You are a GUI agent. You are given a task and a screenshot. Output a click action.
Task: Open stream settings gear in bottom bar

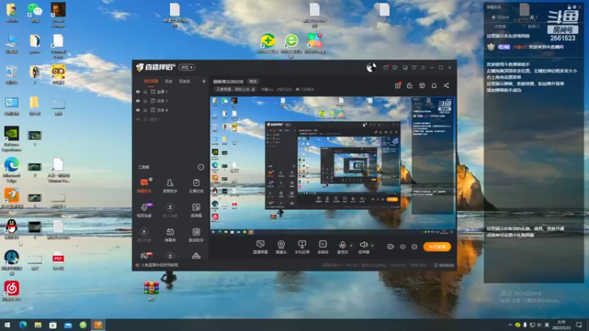click(415, 246)
